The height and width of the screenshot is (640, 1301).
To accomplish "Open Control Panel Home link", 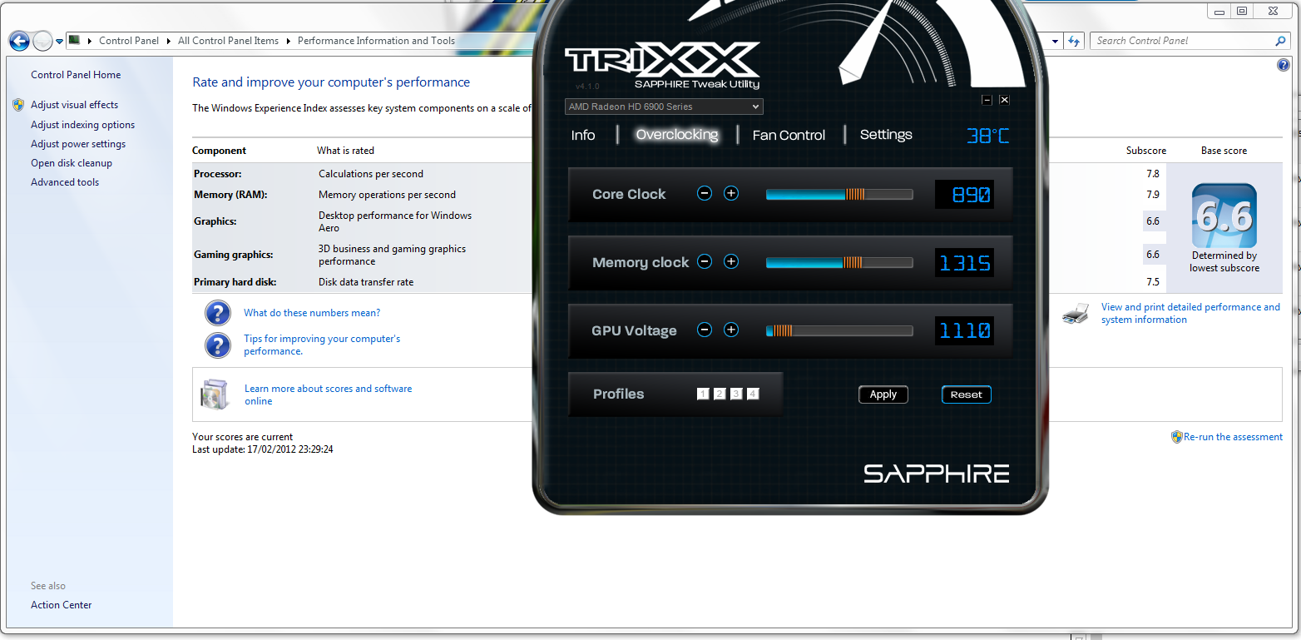I will click(76, 75).
